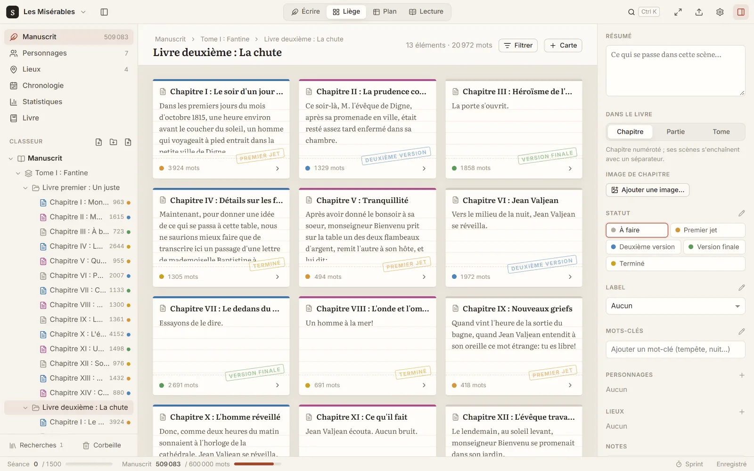Collapse the Manuscrit tree node
This screenshot has width=754, height=471.
point(11,159)
